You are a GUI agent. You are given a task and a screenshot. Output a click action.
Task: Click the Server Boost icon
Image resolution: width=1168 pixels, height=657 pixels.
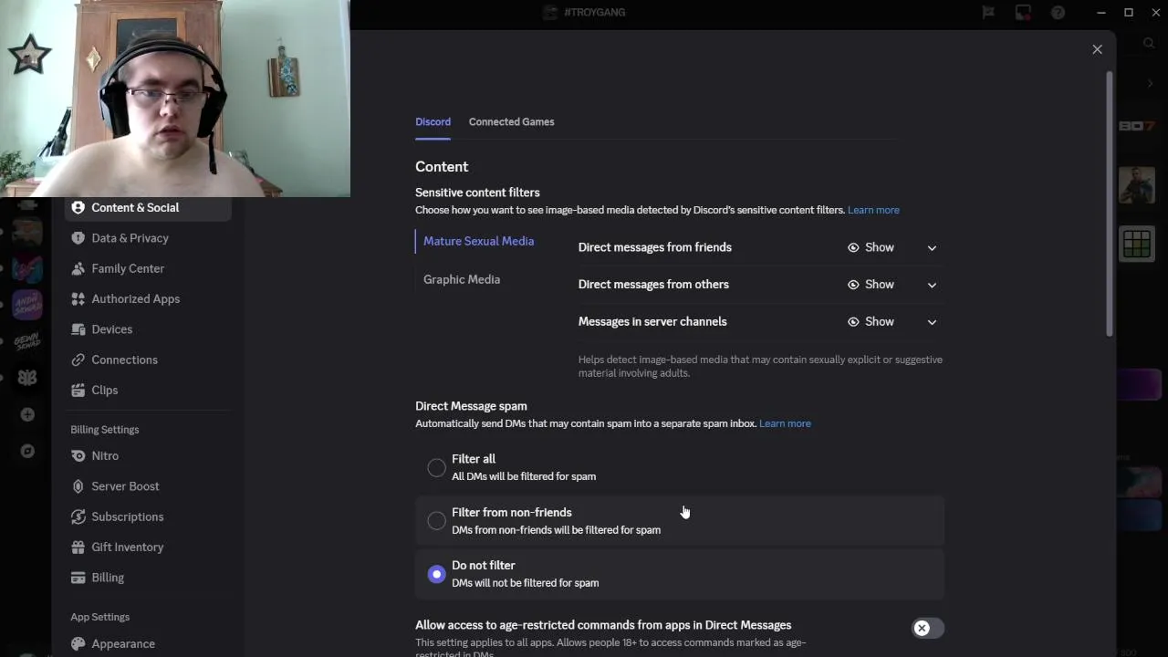coord(78,486)
